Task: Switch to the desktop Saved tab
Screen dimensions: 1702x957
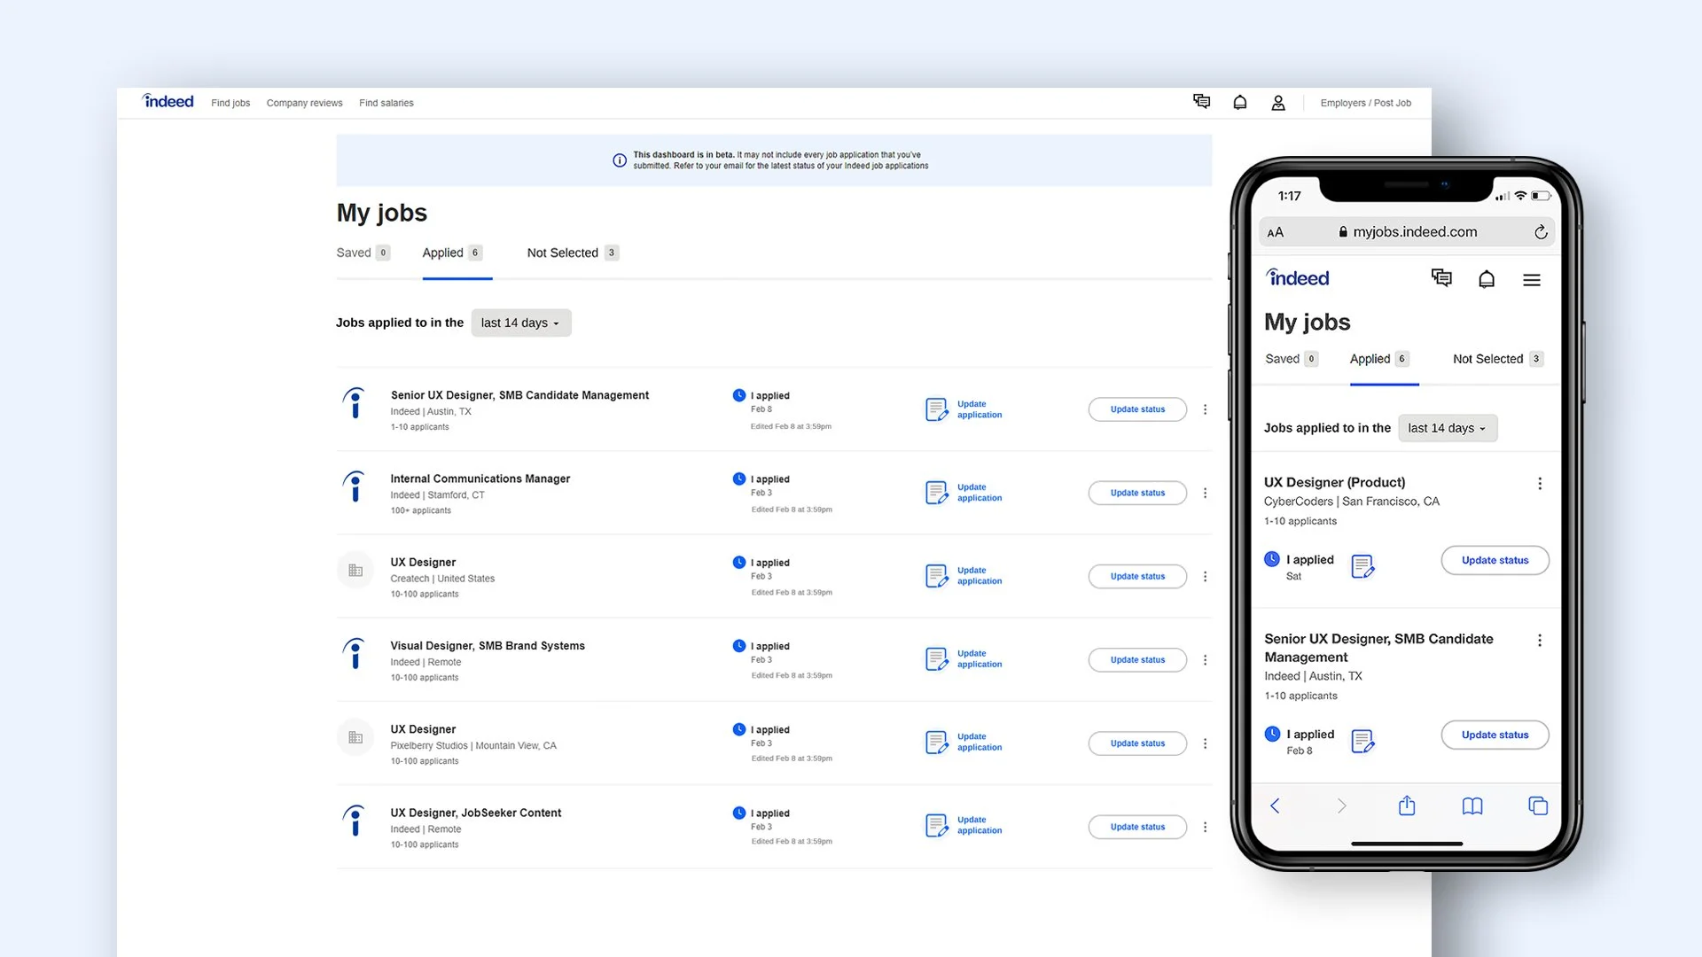Action: tap(363, 253)
